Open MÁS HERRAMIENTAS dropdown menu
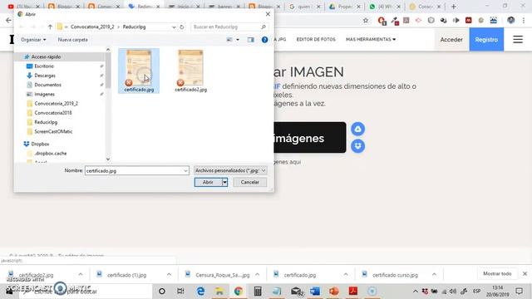This screenshot has height=299, width=532. [x=371, y=39]
